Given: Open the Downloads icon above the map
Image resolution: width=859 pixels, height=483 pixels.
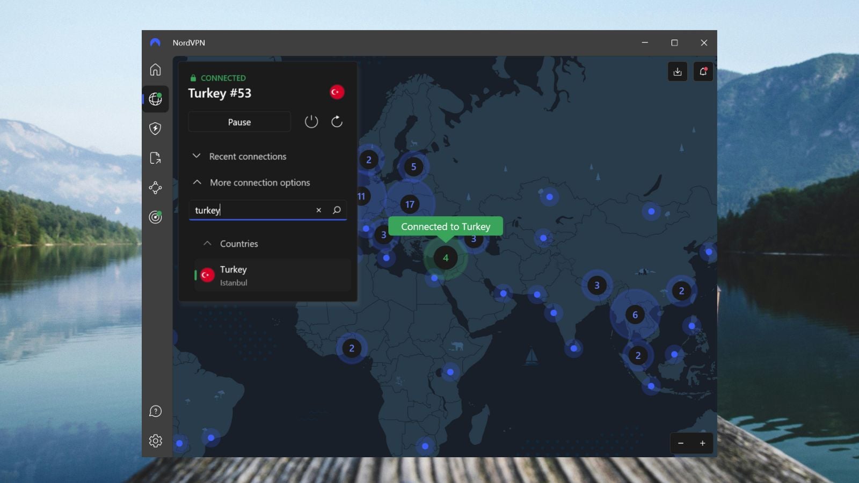Looking at the screenshot, I should tap(678, 71).
